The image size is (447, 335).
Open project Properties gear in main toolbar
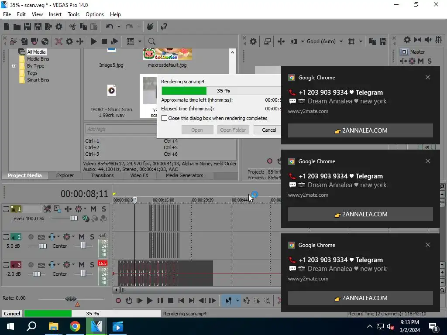coord(59,27)
